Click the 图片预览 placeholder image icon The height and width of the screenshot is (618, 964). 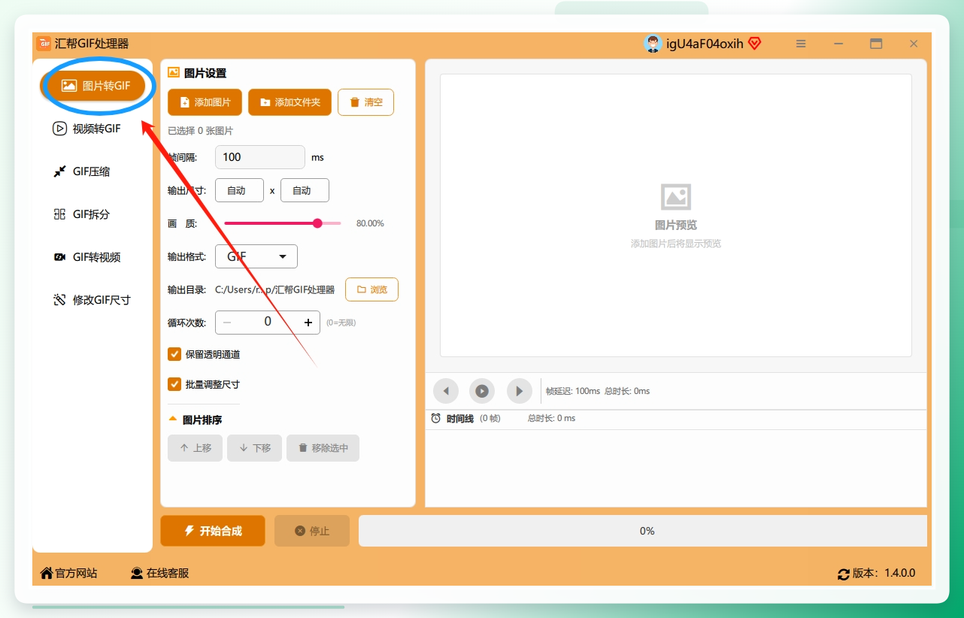[x=676, y=197]
